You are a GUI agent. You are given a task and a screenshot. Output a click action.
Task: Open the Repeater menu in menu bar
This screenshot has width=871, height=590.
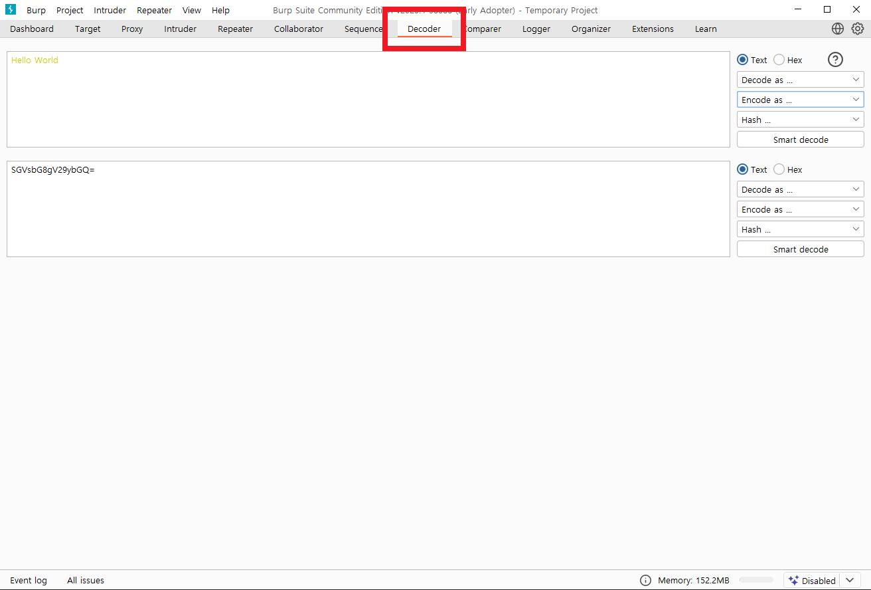pyautogui.click(x=154, y=10)
